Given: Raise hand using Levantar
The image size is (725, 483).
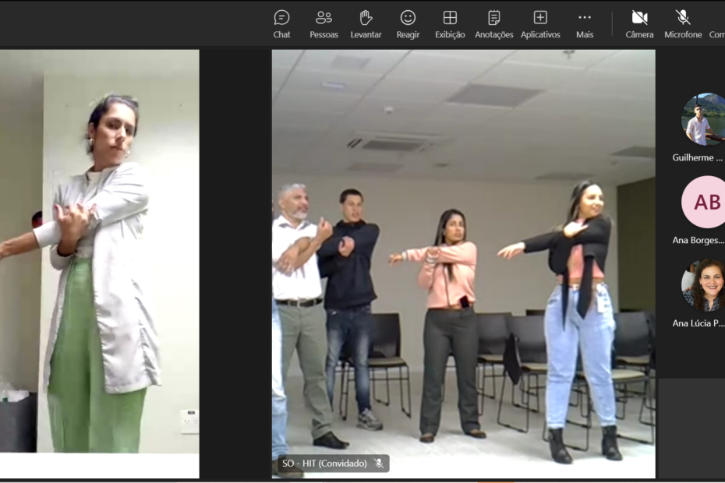Looking at the screenshot, I should click(366, 23).
